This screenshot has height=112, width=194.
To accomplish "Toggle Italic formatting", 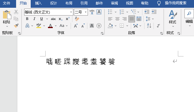I will pos(34,19).
